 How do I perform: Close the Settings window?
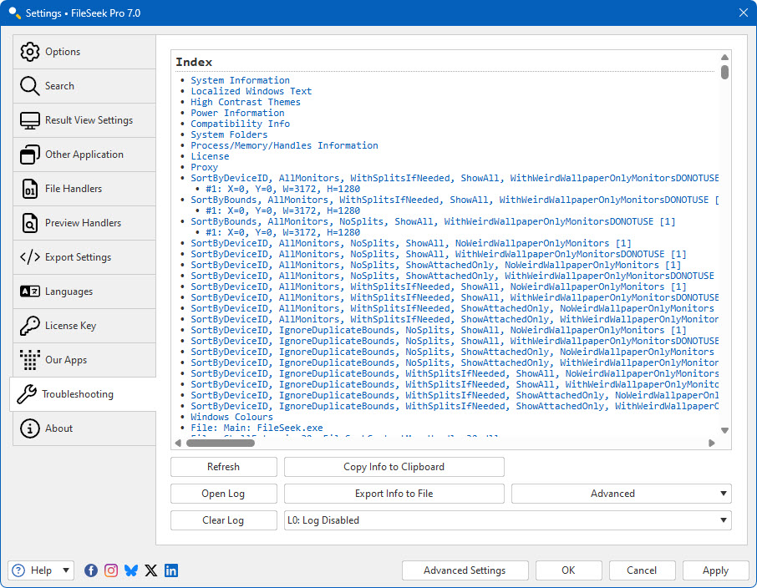coord(744,13)
